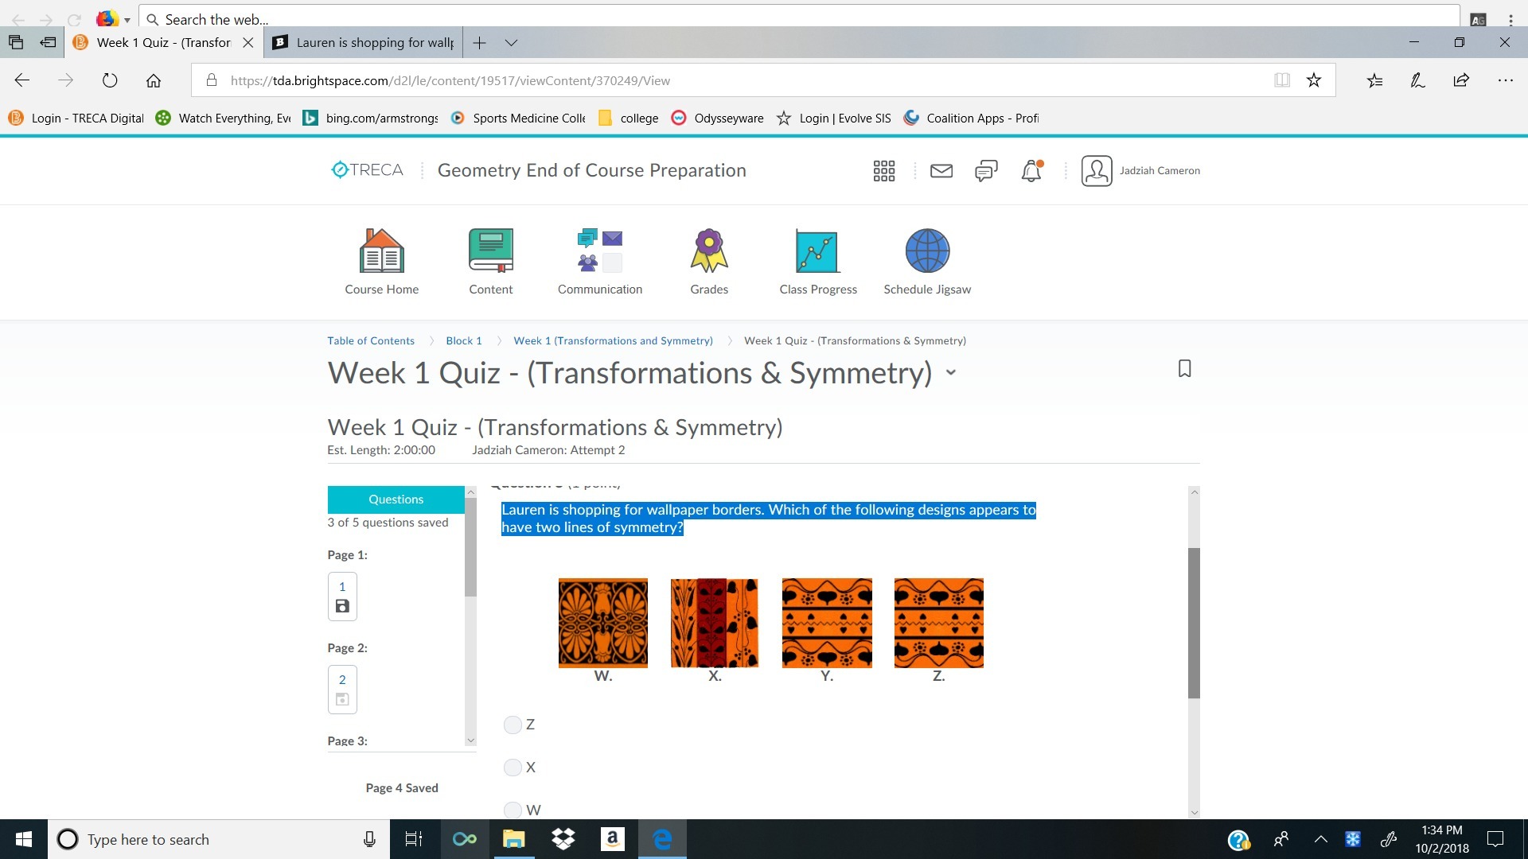Select answer option W
Image resolution: width=1528 pixels, height=859 pixels.
pyautogui.click(x=513, y=810)
